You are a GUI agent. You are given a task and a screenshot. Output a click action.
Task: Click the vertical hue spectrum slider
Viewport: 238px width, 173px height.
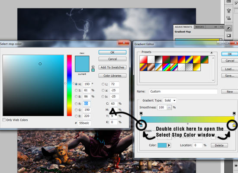coord(69,86)
